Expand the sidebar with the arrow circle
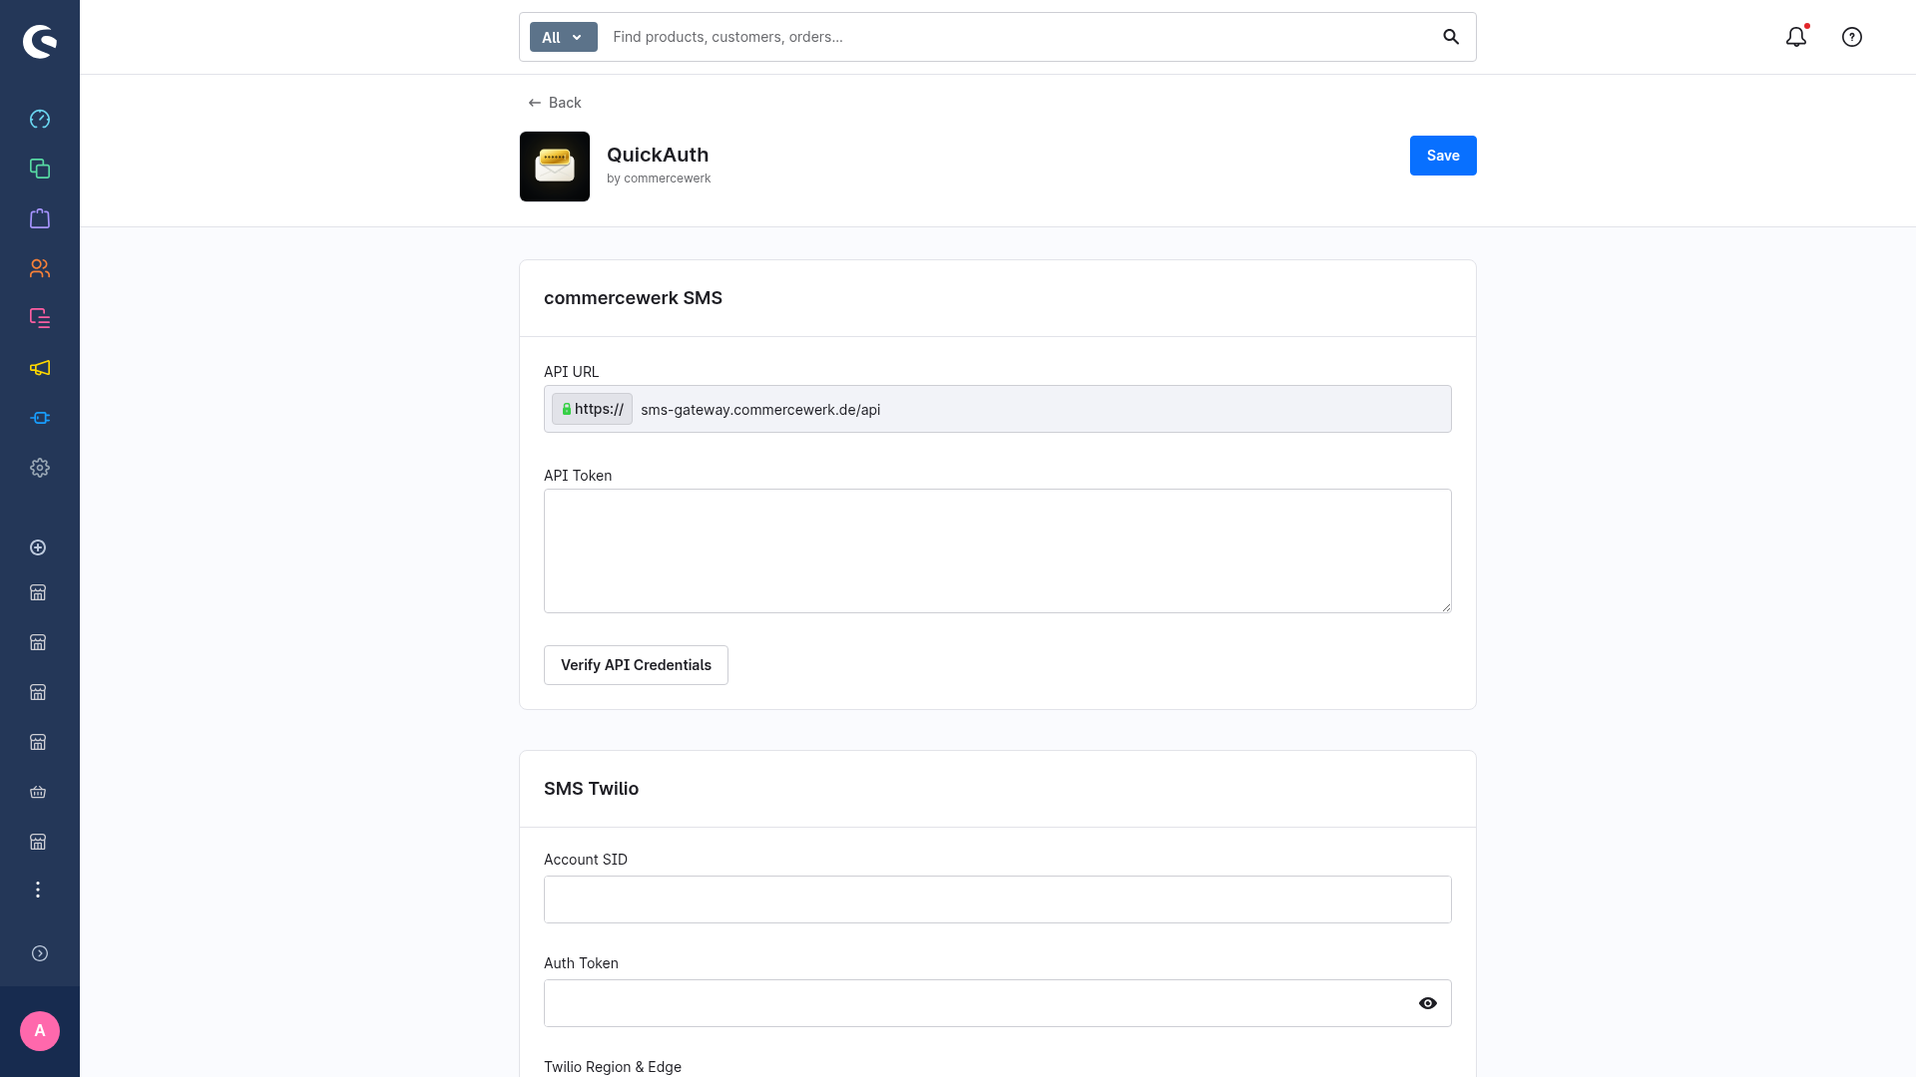1916x1077 pixels. [x=40, y=953]
